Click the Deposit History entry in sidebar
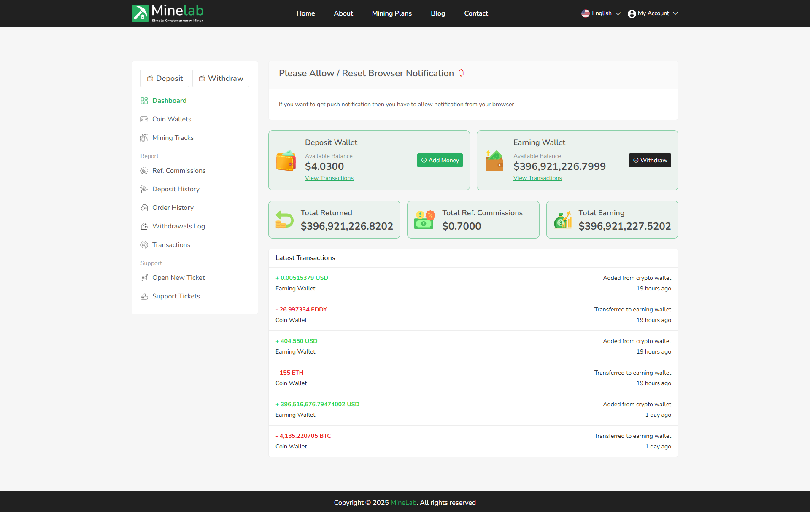810x512 pixels. coord(176,189)
